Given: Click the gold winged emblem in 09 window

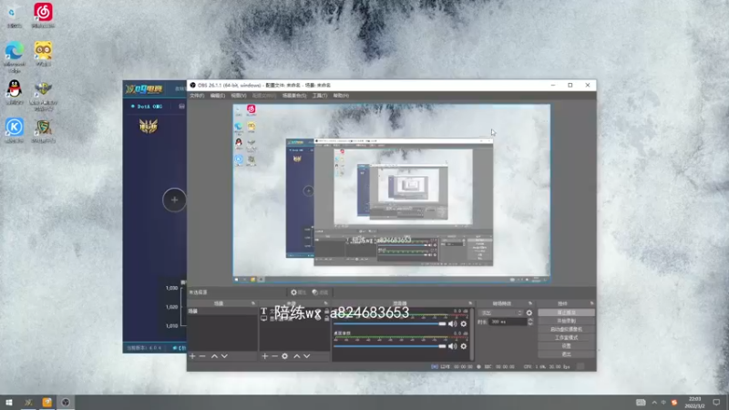Looking at the screenshot, I should click(149, 126).
